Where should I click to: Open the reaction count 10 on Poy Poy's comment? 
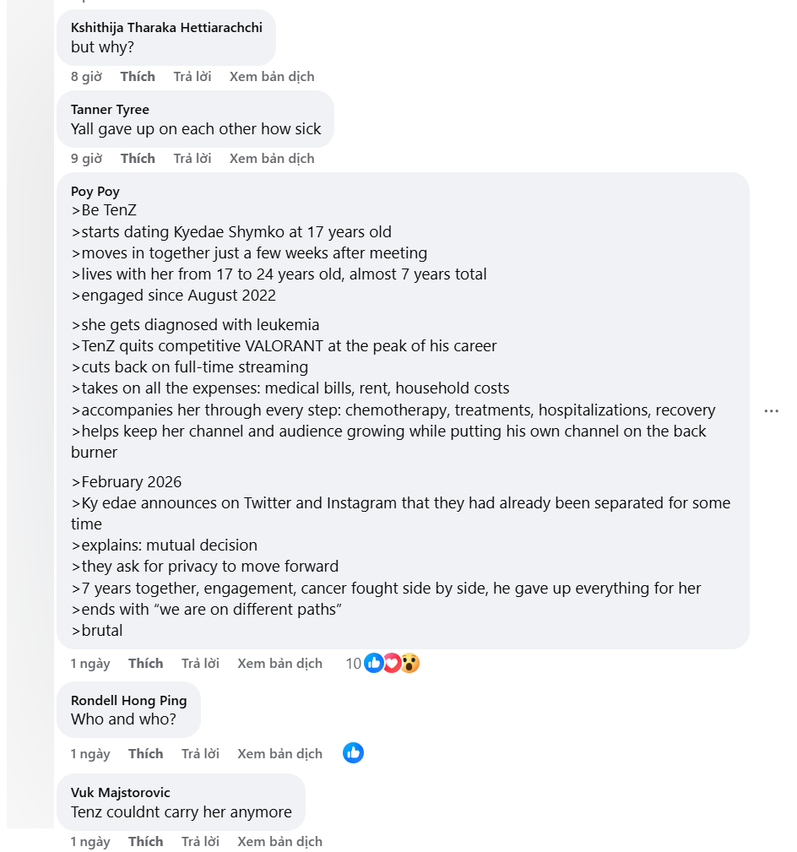click(x=353, y=663)
